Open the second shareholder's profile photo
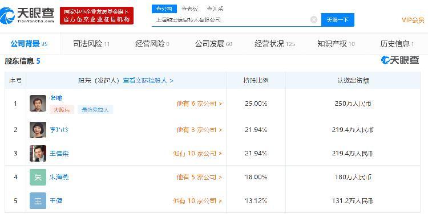Screen dimensions: 428x214 coord(38,130)
